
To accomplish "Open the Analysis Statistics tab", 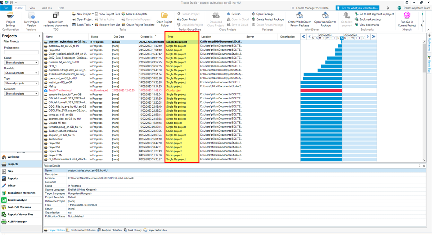I will coord(109,230).
